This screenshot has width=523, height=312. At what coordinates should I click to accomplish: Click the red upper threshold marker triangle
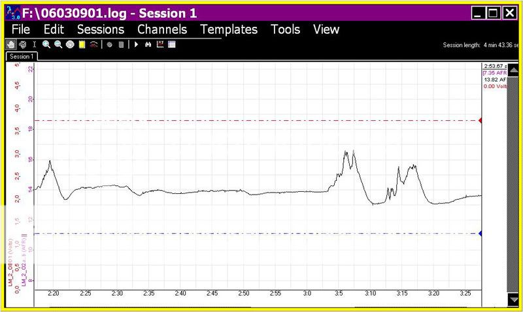[481, 121]
